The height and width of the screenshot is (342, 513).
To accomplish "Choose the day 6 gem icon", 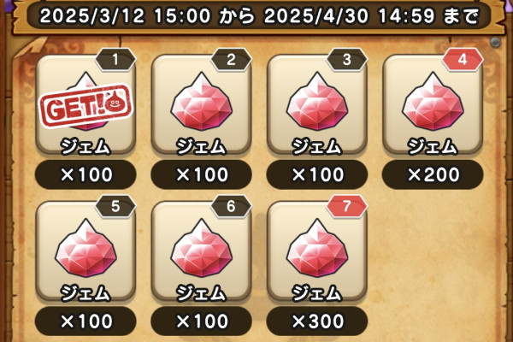I will coord(201,248).
